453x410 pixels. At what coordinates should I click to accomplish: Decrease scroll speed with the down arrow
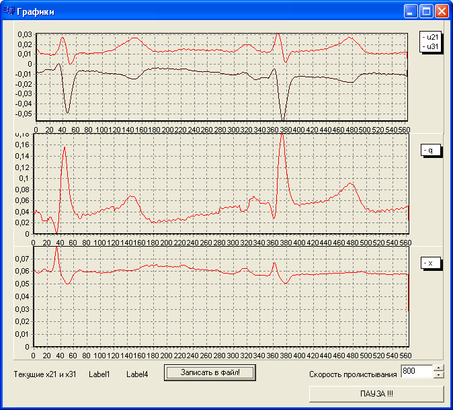pyautogui.click(x=439, y=374)
